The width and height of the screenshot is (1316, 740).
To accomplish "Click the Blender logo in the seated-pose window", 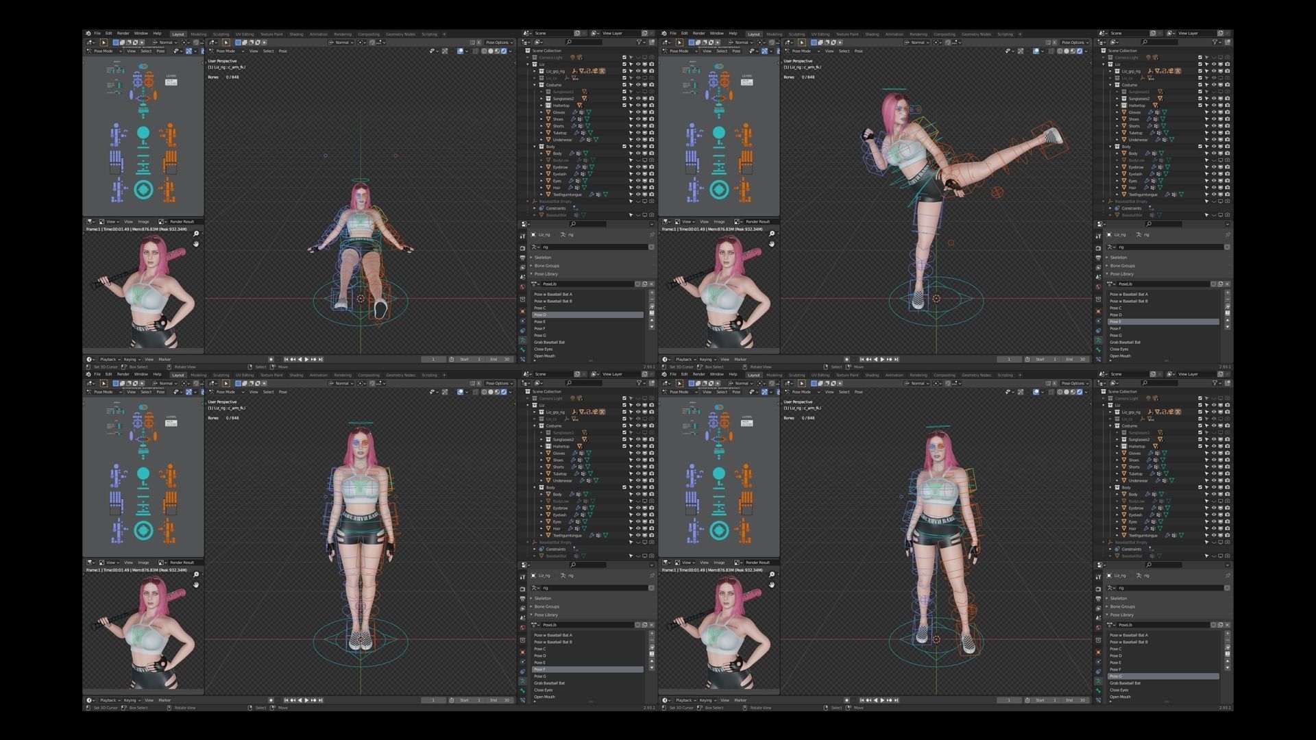I will 88,33.
